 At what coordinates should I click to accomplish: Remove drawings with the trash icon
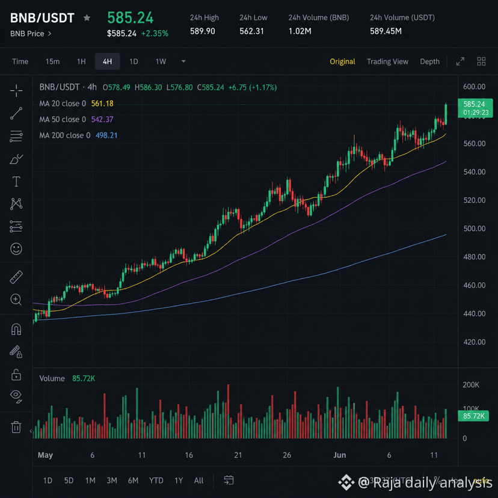(16, 427)
